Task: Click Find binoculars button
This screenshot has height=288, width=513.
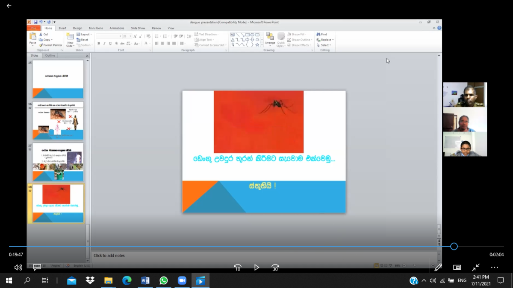Action: pyautogui.click(x=322, y=34)
